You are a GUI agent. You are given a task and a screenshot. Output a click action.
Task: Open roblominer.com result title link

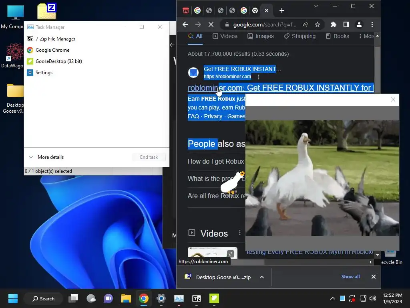tap(281, 88)
